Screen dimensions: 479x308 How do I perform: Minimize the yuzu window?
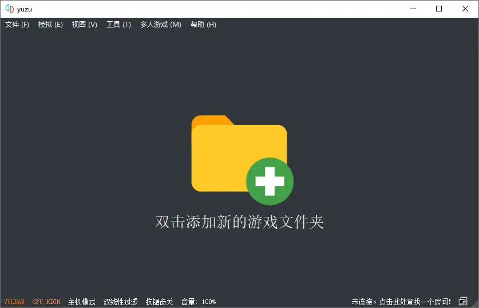coord(413,9)
